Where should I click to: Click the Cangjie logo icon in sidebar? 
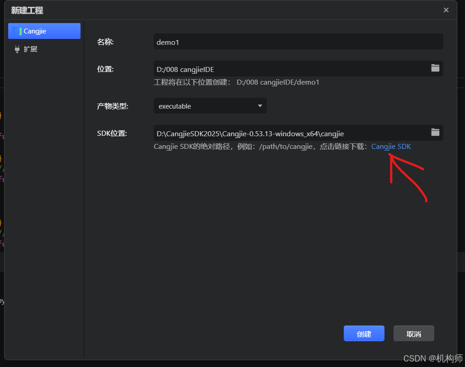pos(17,31)
